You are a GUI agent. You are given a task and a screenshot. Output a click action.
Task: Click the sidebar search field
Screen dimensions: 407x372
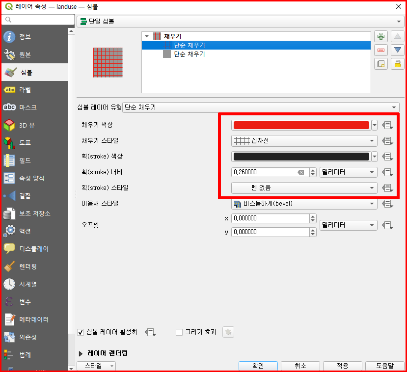coord(38,20)
